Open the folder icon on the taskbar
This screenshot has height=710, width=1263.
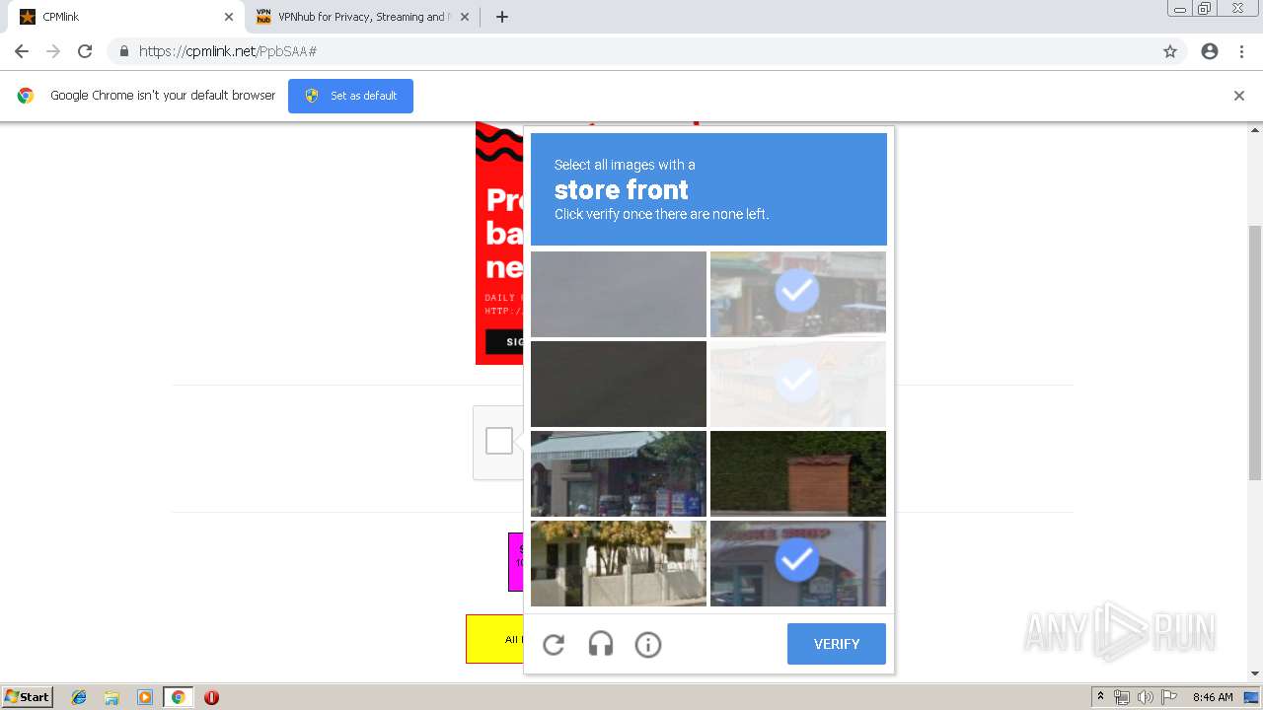(x=111, y=697)
